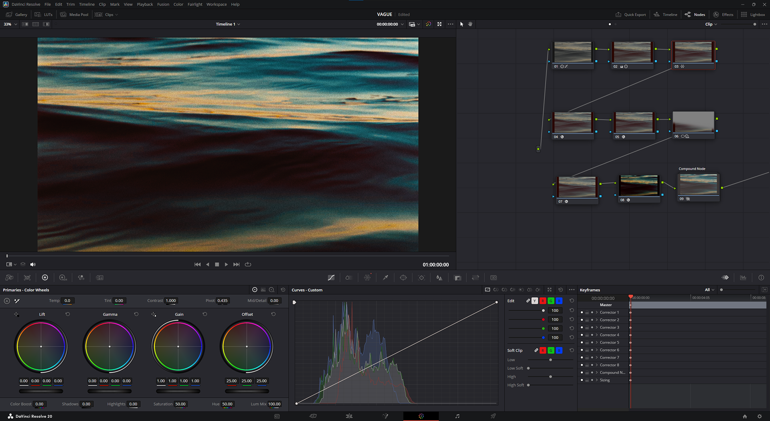
Task: Open the HDR color wheels palette
Action: click(x=63, y=277)
